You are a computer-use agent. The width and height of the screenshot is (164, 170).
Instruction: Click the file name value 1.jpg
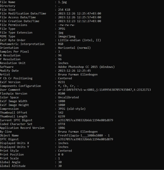click(62, 2)
